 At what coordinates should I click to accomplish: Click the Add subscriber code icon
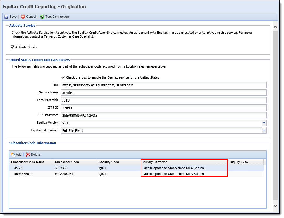(x=13, y=155)
